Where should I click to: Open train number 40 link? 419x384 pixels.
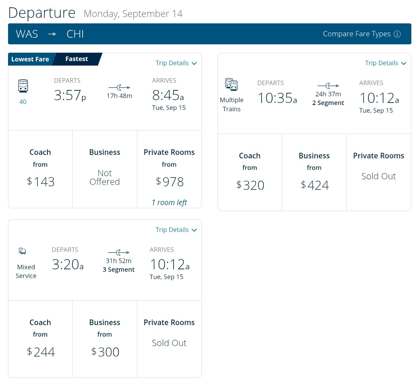(x=23, y=102)
